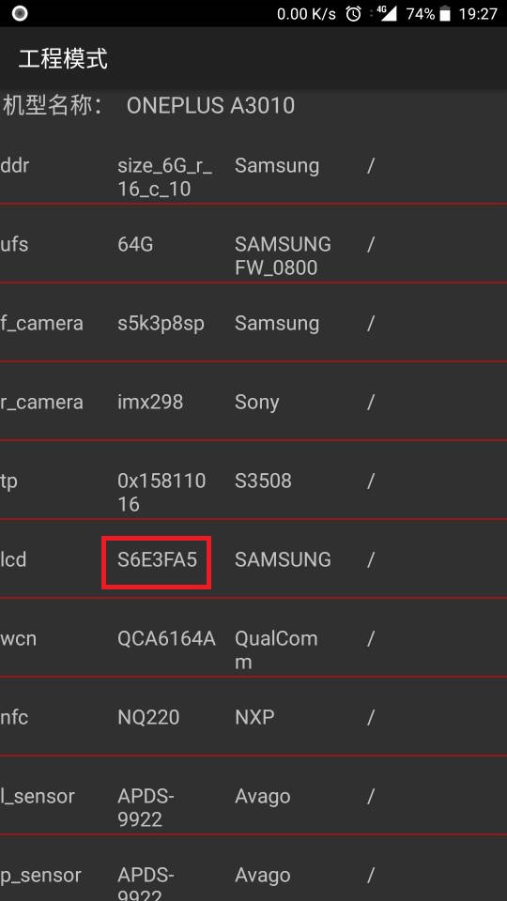Tap the 4G signal strength icon
Image resolution: width=507 pixels, height=901 pixels.
click(x=387, y=14)
